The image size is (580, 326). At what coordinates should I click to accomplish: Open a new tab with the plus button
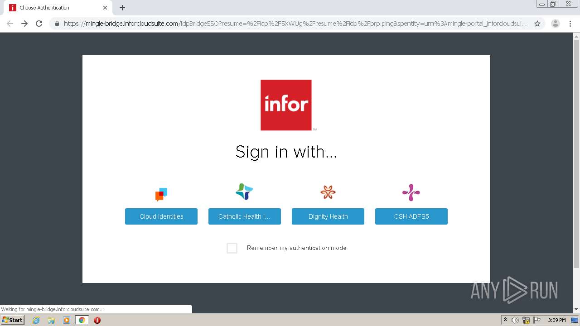(x=122, y=8)
